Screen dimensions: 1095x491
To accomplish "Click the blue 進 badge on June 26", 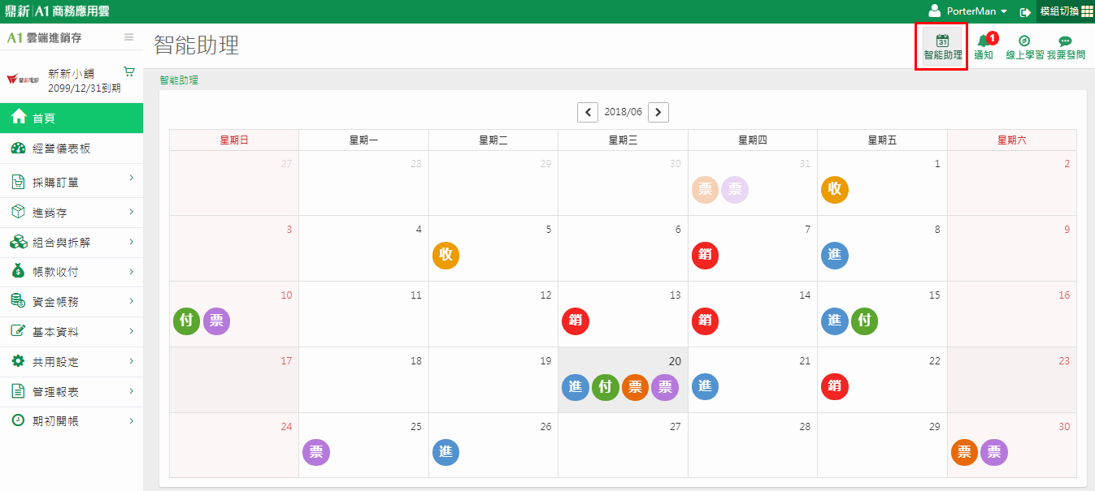I will point(445,453).
